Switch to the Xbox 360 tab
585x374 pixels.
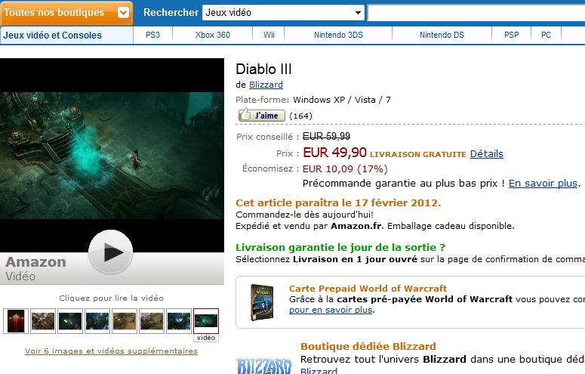point(212,35)
